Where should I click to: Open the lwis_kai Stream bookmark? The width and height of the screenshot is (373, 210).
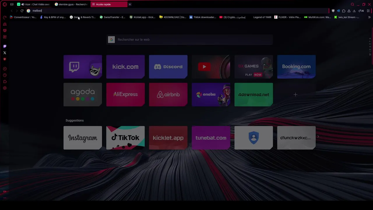click(x=347, y=17)
